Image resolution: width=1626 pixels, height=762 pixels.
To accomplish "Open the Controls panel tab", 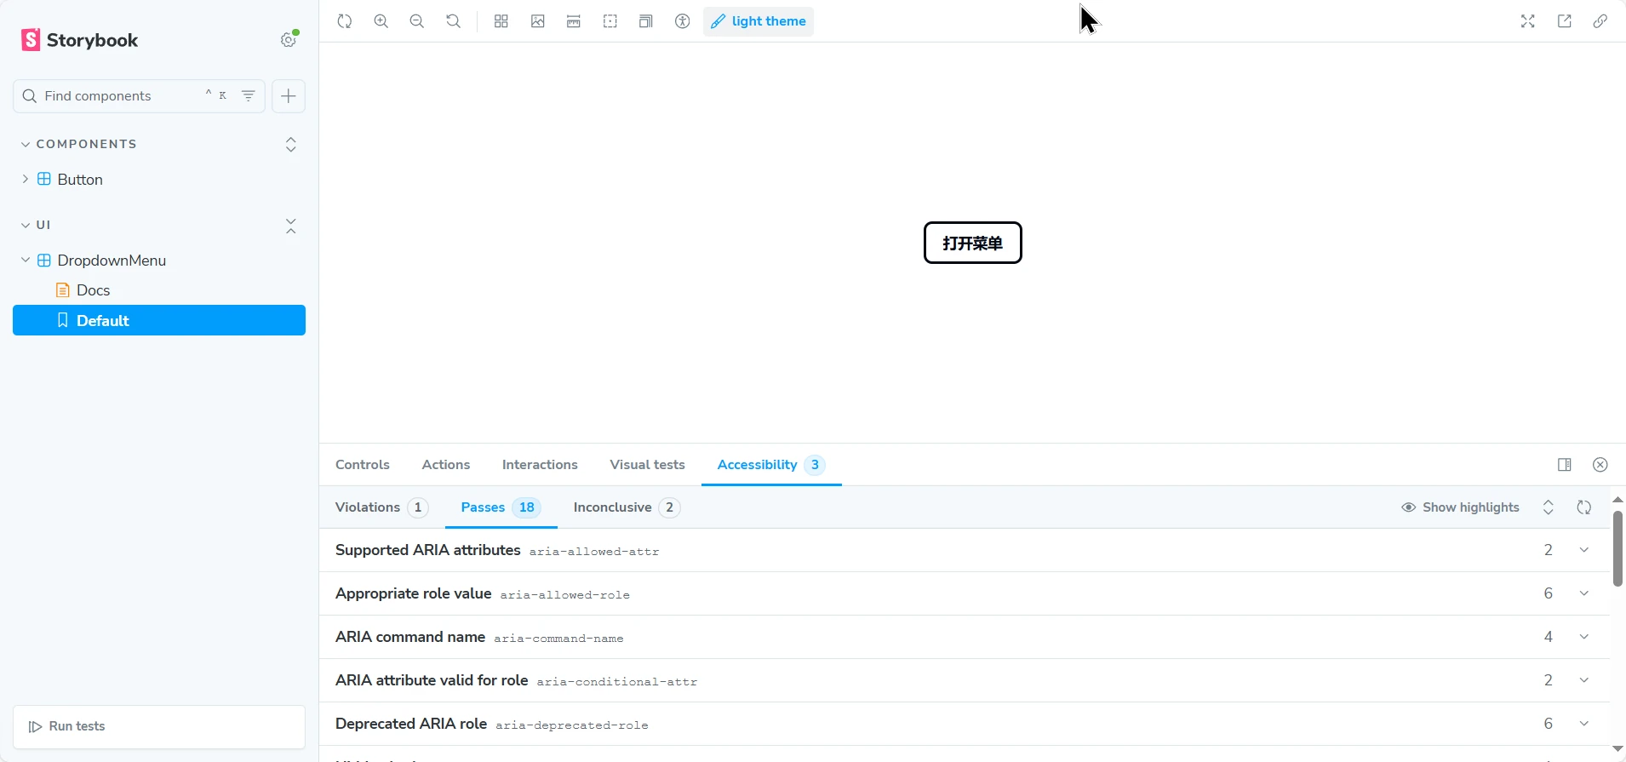I will 362,465.
